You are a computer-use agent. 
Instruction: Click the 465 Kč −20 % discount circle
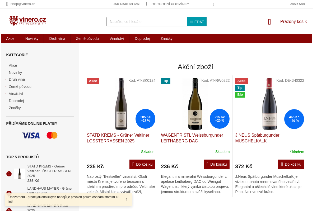(x=294, y=119)
